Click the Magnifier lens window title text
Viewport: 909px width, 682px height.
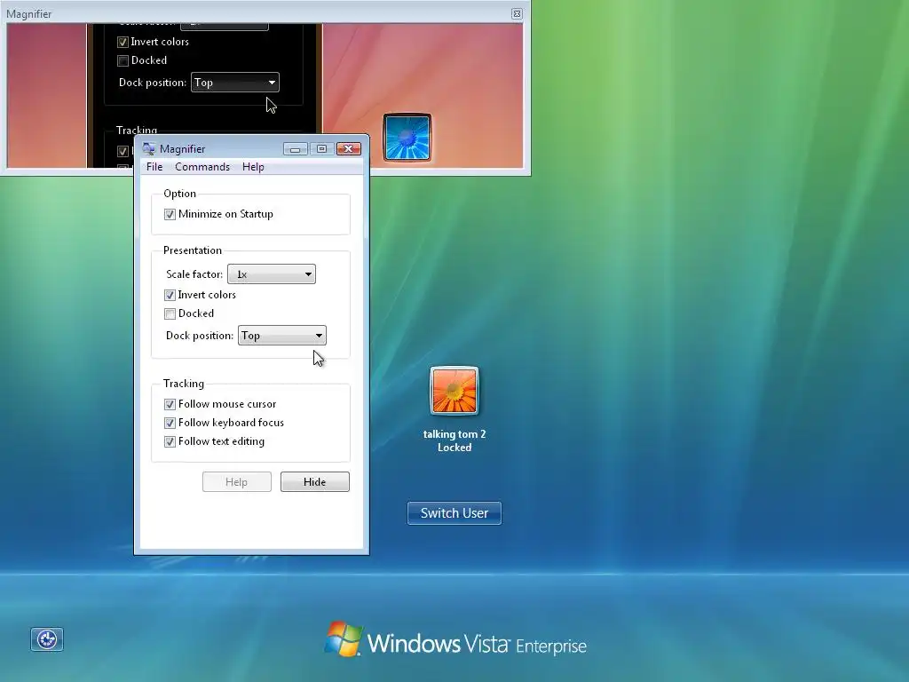click(x=29, y=14)
